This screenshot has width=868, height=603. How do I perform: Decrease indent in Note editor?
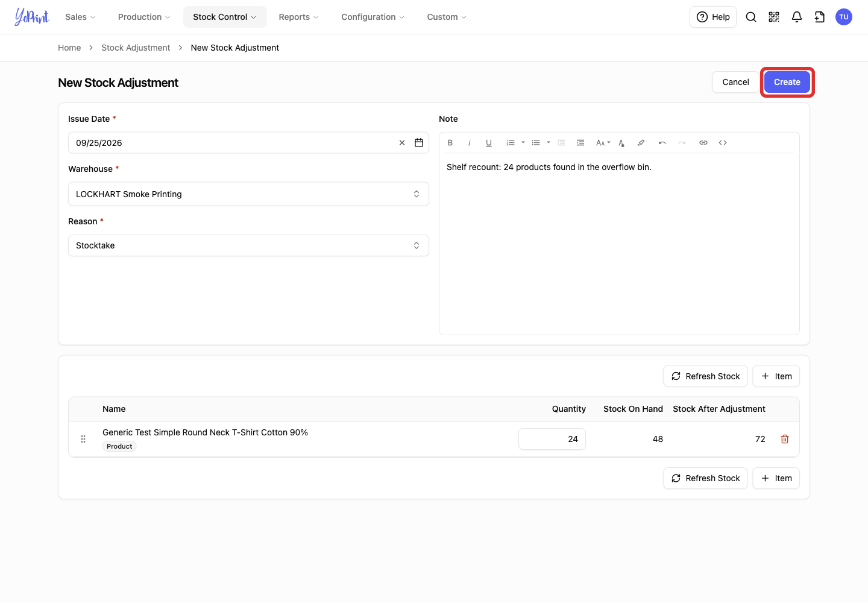pos(561,143)
